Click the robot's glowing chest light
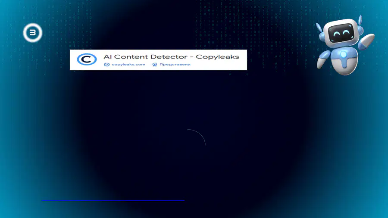 344,54
